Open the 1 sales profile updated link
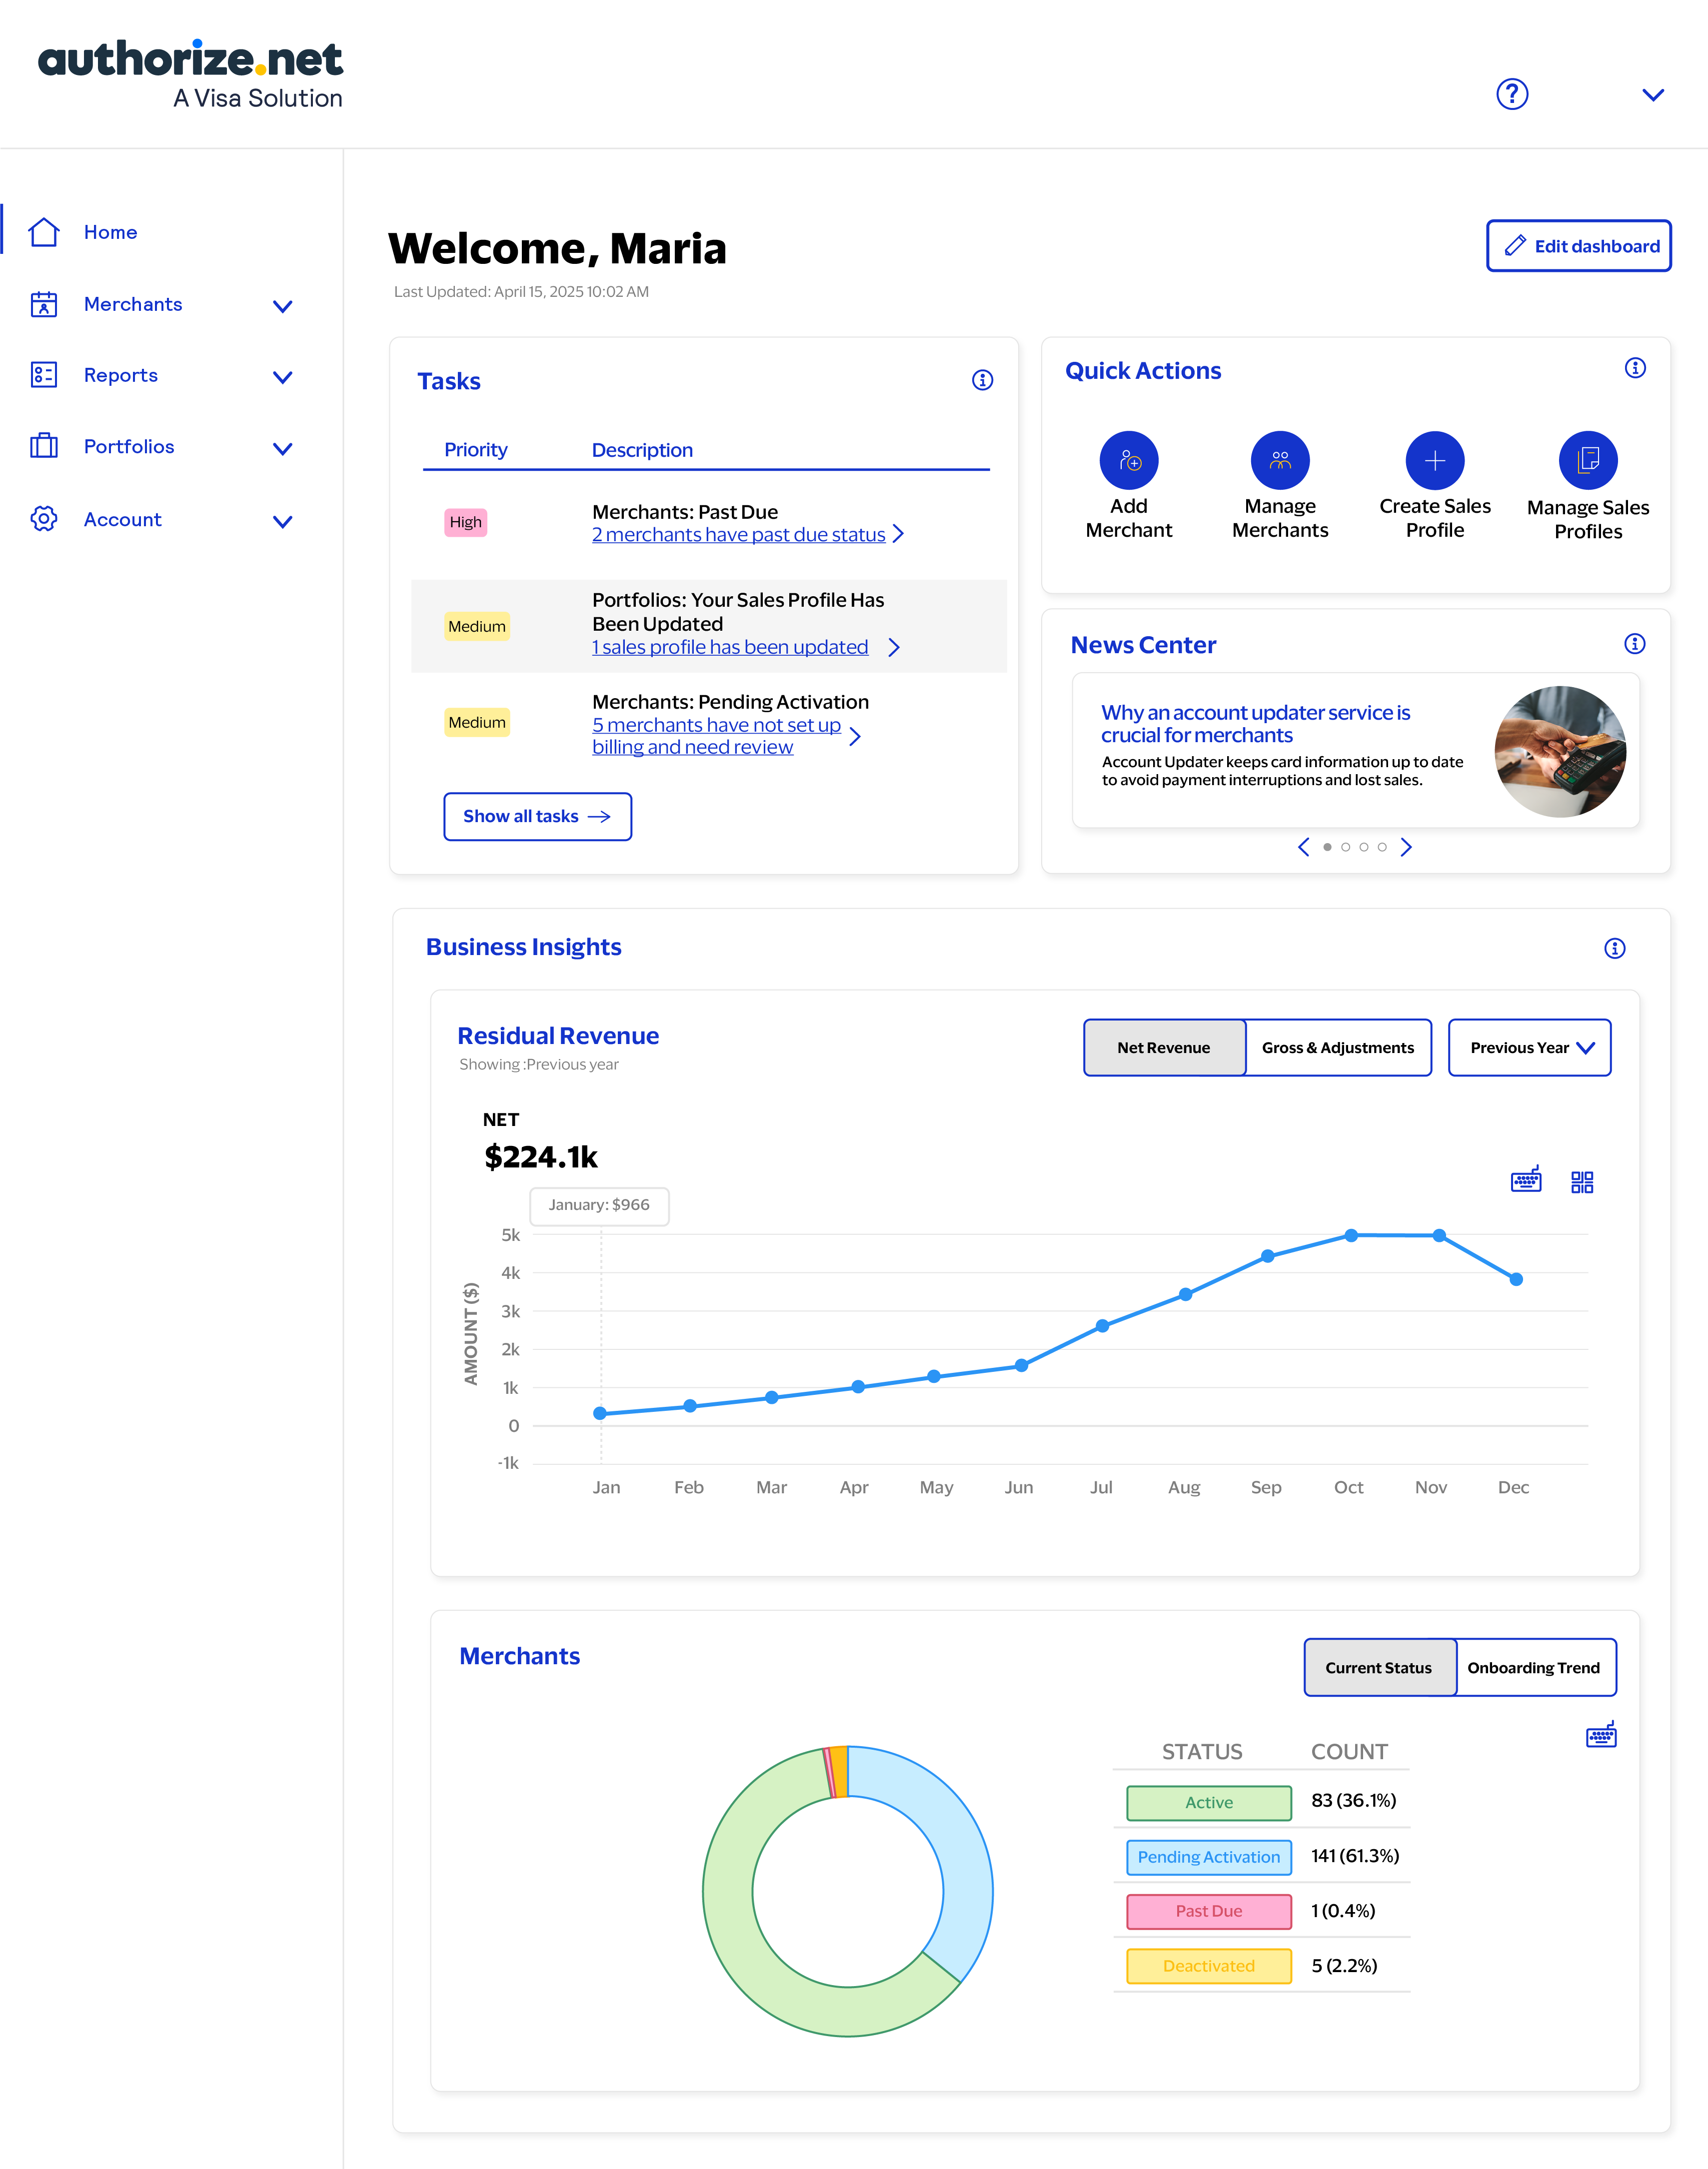1708x2169 pixels. point(730,647)
